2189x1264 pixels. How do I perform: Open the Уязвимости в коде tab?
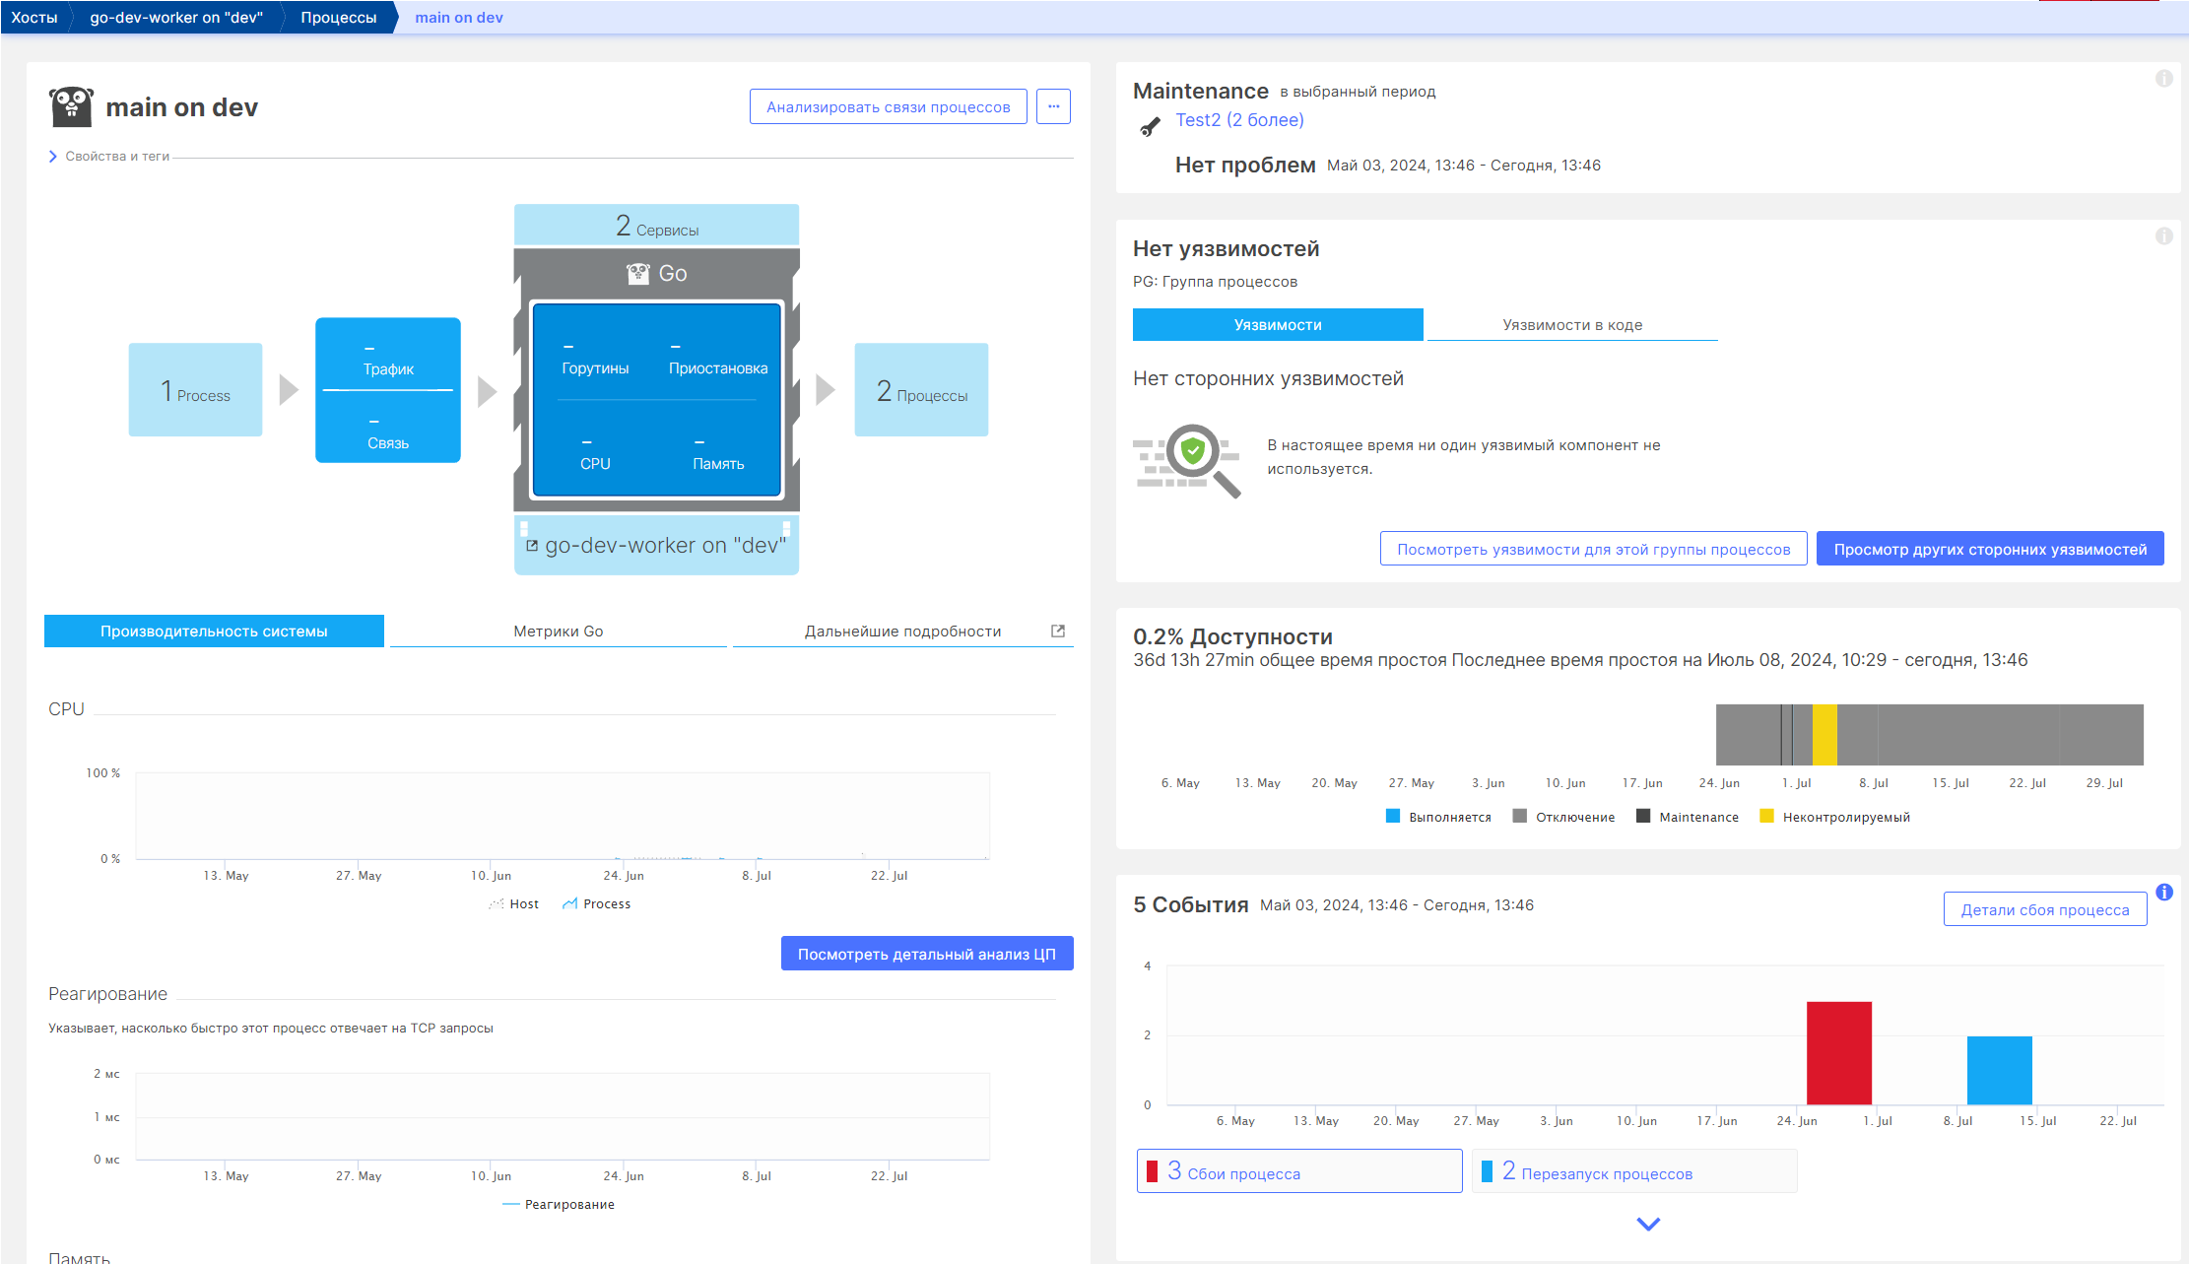coord(1571,325)
